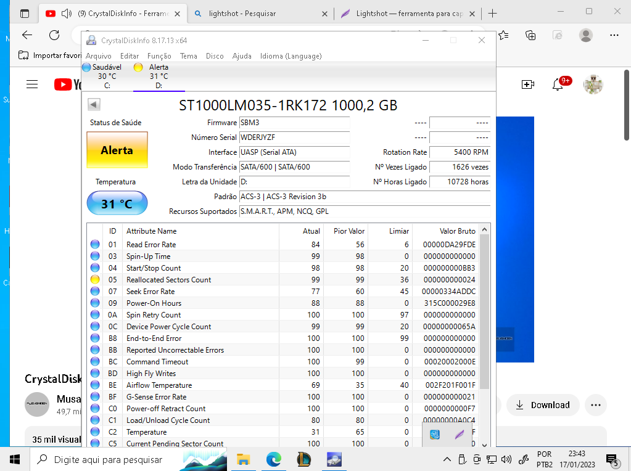Viewport: 631px width, 471px height.
Task: Click the blue status icon for Seek Error Rate
Action: click(x=95, y=291)
